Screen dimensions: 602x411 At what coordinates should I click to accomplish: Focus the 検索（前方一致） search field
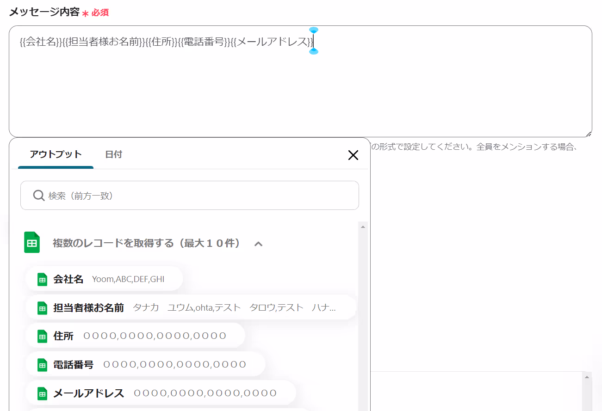point(190,196)
